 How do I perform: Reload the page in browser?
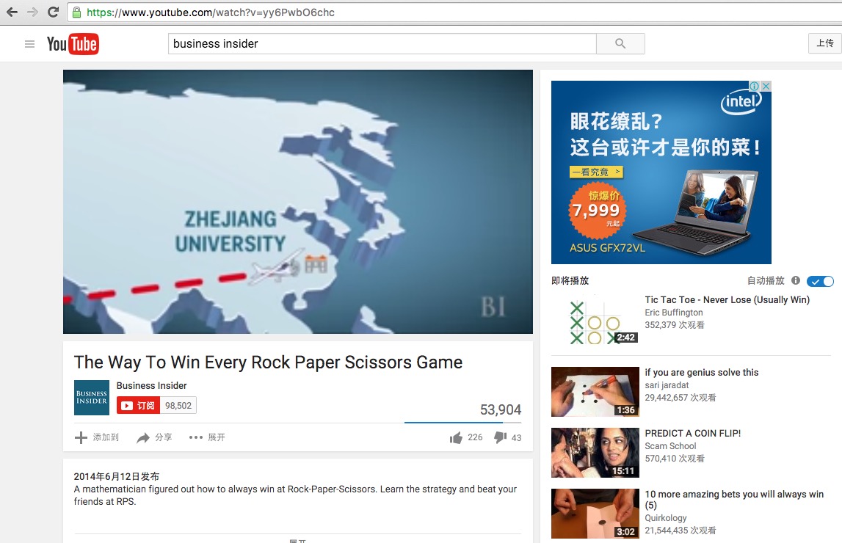tap(53, 12)
